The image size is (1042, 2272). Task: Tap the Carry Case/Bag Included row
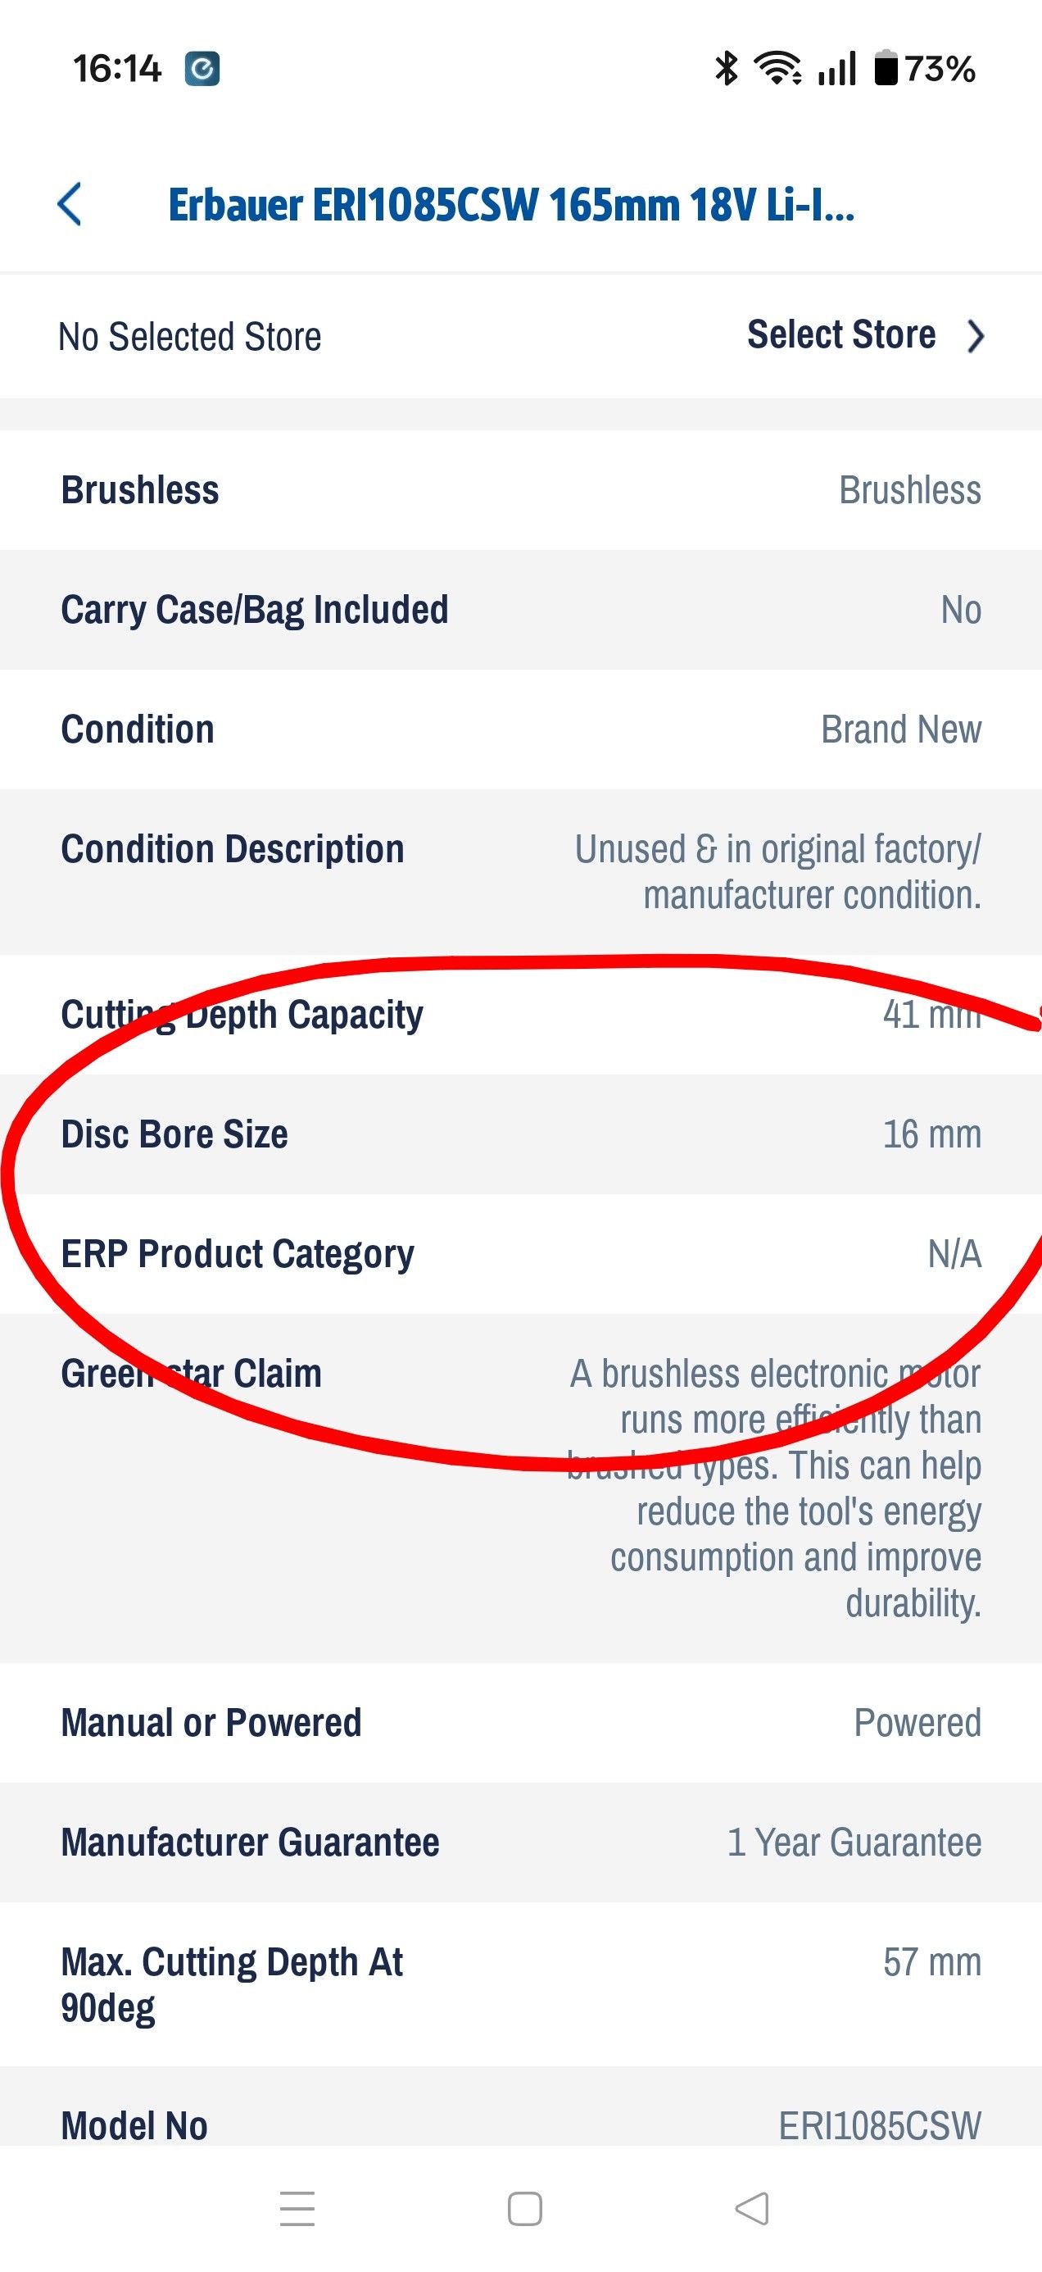coord(520,610)
